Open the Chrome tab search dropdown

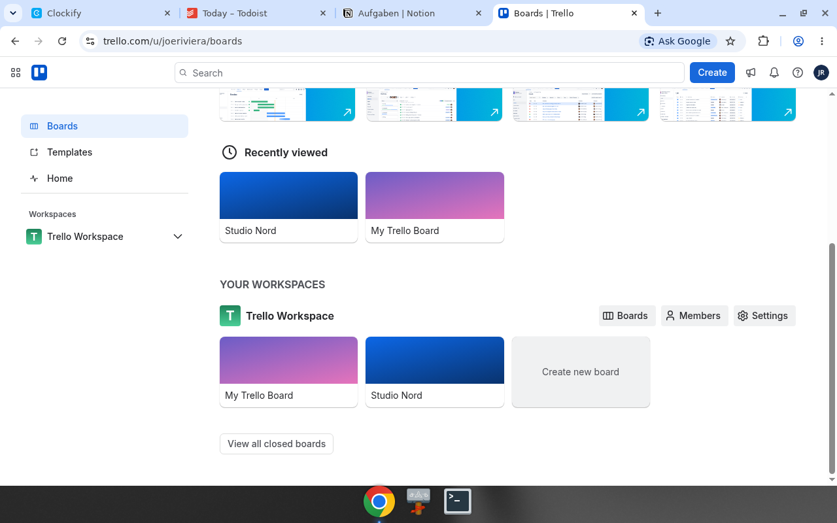tap(13, 13)
